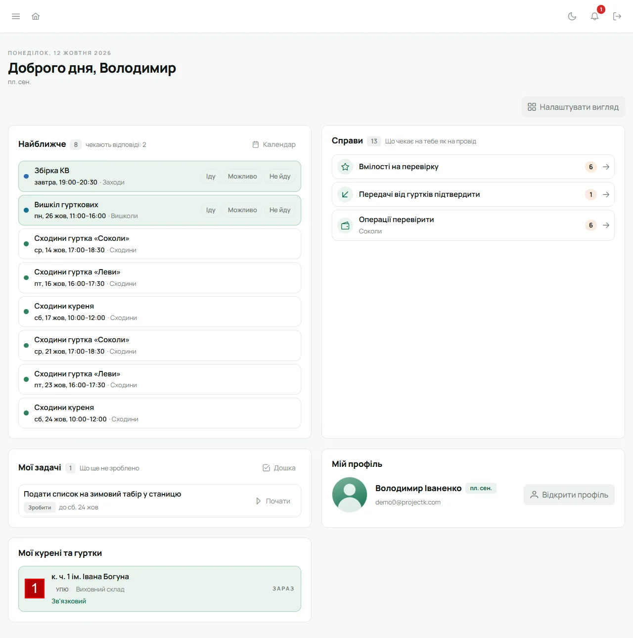
Task: Start the task with Почати
Action: (273, 501)
